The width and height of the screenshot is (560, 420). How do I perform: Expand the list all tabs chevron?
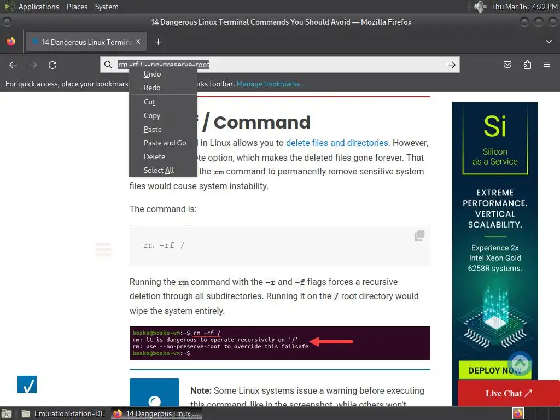(549, 42)
